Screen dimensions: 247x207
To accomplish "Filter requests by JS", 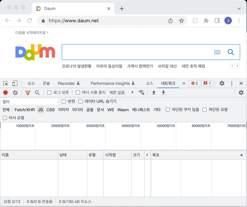I will 40,110.
